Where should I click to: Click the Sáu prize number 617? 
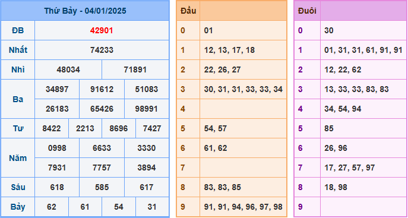(147, 187)
